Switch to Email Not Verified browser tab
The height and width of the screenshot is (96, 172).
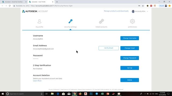coord(14,2)
